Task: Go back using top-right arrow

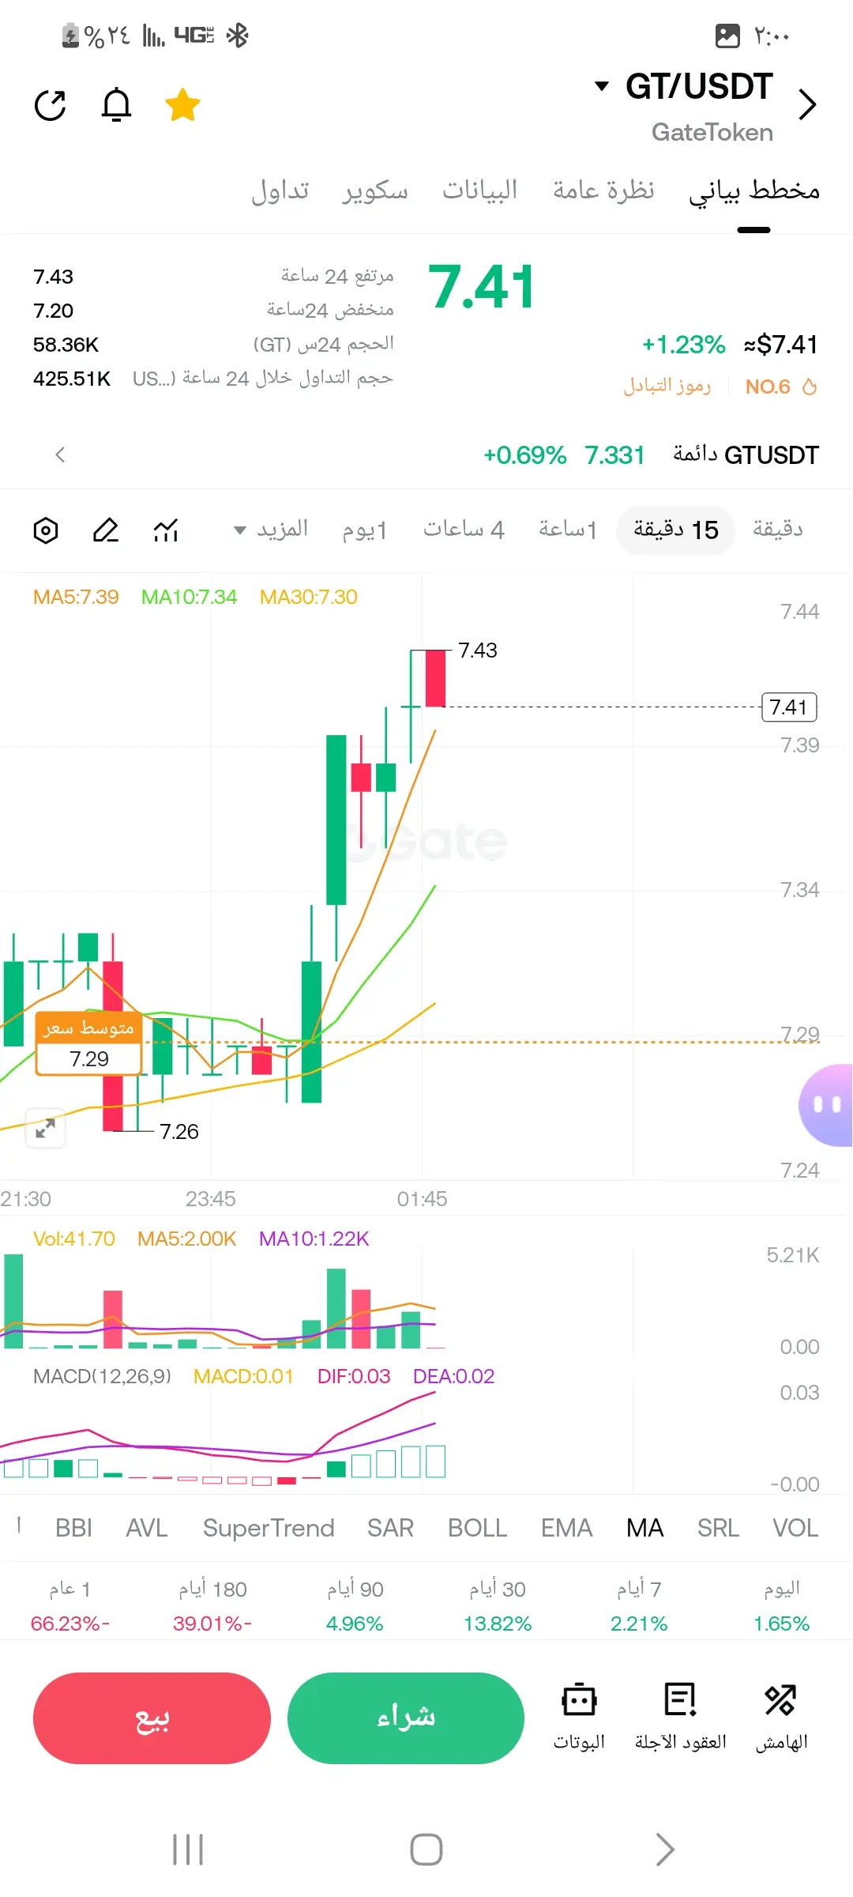Action: point(806,104)
